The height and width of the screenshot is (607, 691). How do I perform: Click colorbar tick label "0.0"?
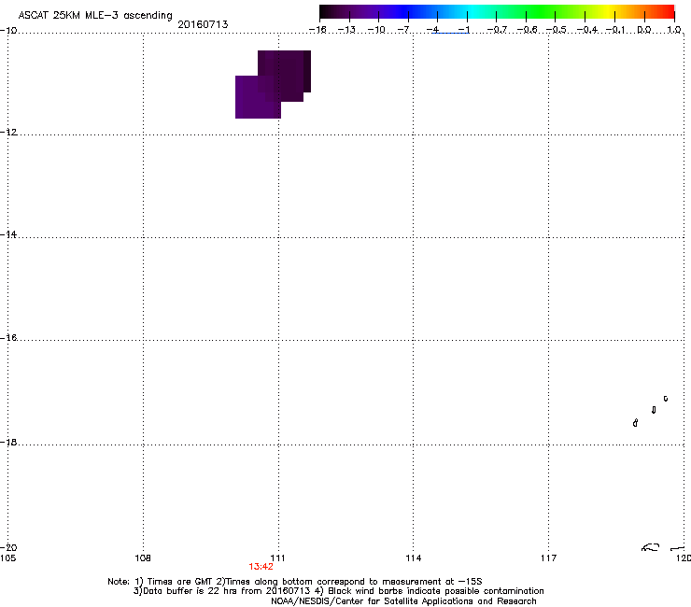[644, 30]
